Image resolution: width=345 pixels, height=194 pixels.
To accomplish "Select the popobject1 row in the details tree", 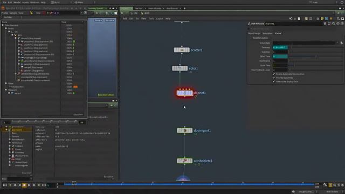I will [x=17, y=130].
